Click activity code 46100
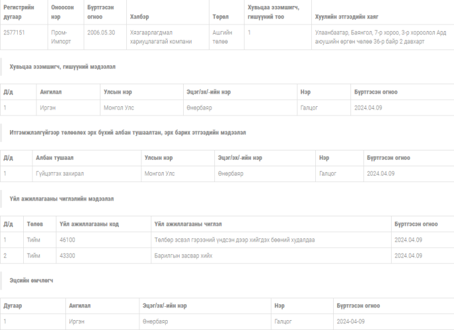This screenshot has width=454, height=330. pyautogui.click(x=67, y=240)
